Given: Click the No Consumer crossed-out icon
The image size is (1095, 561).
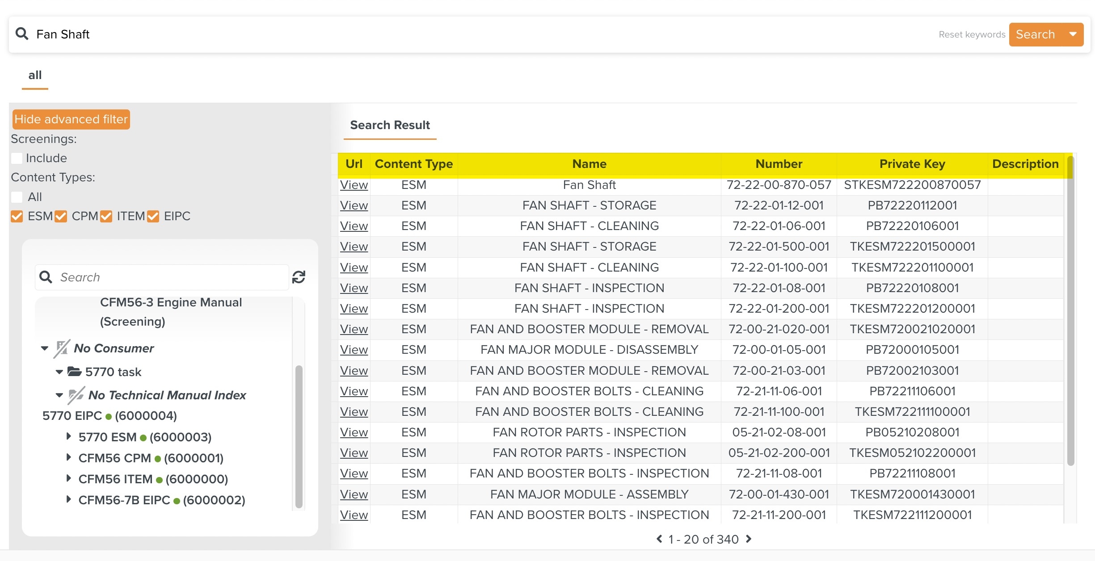Looking at the screenshot, I should (x=62, y=348).
